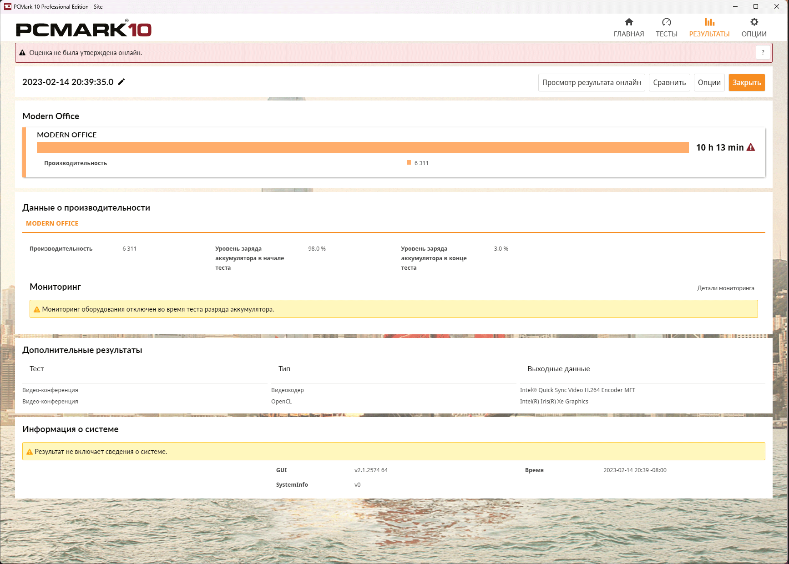The image size is (789, 564).
Task: Click Intel(R) Iris(R) Xe Graphics entry
Action: (554, 402)
